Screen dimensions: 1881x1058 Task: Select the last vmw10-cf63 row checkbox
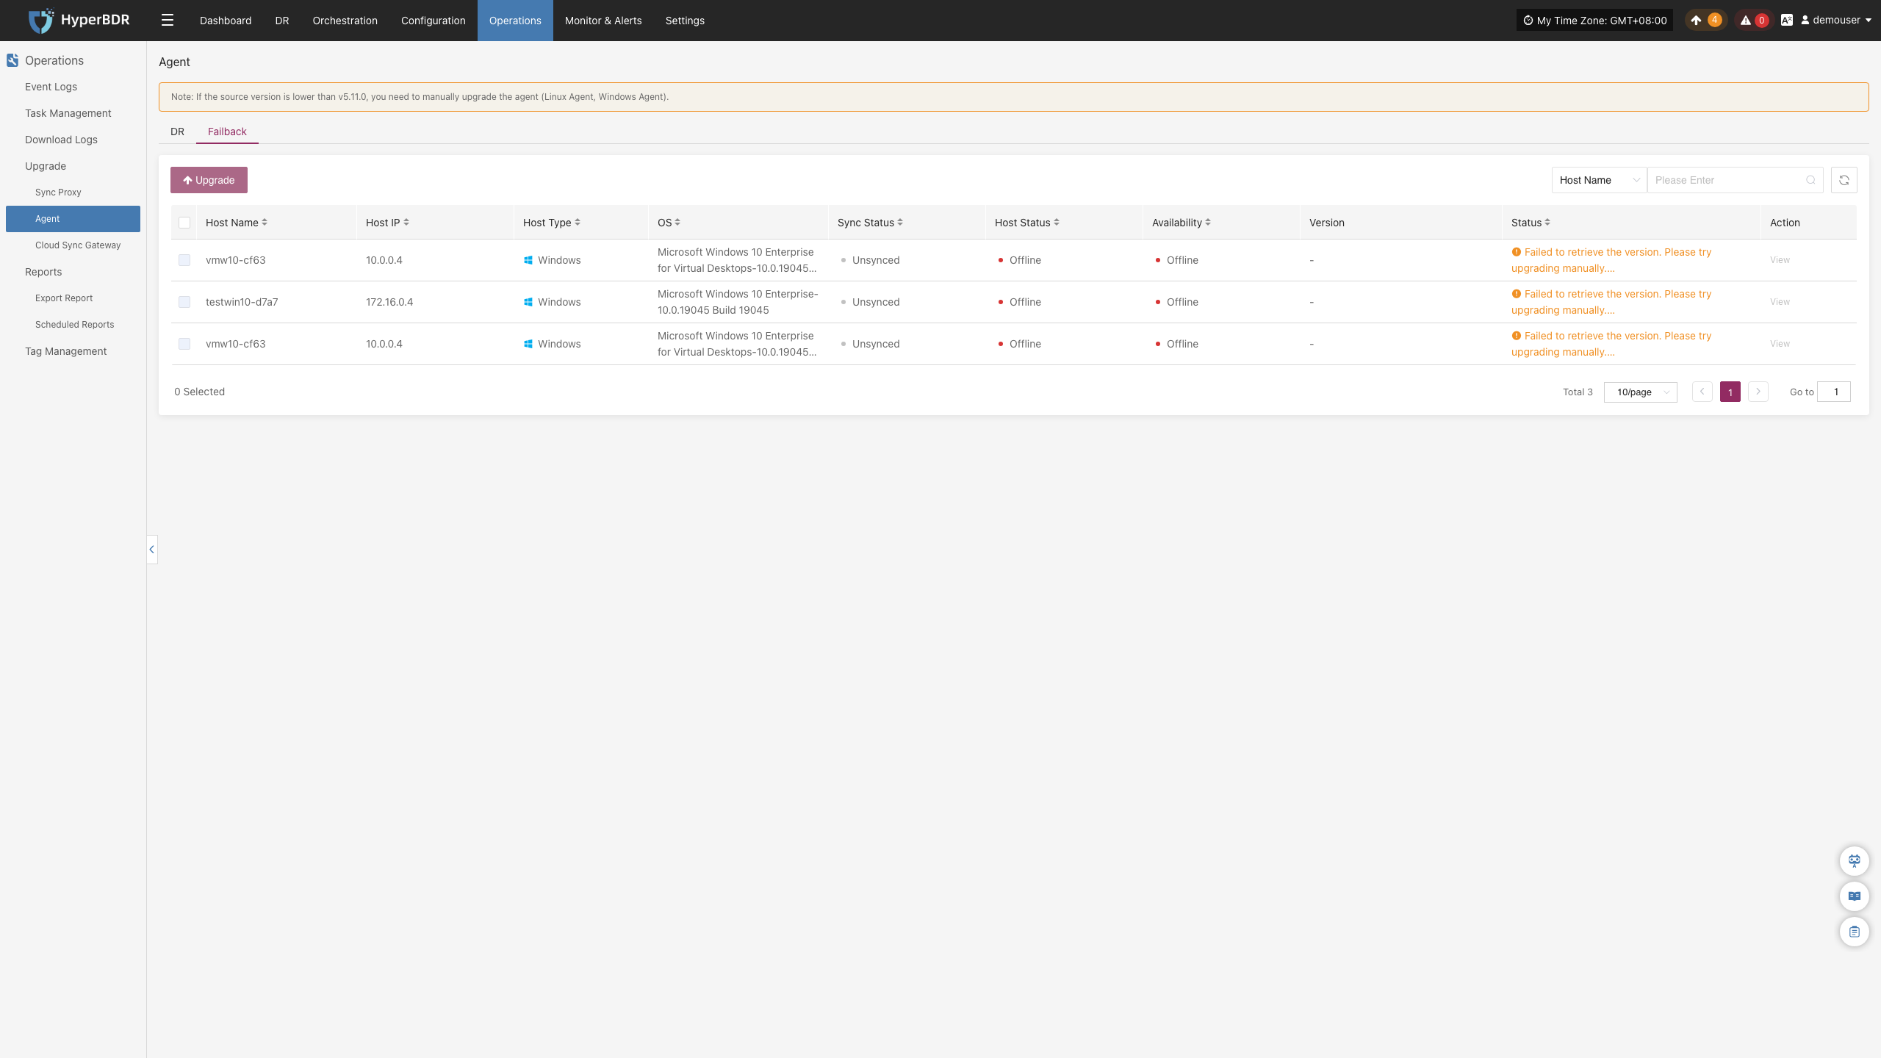click(x=184, y=344)
